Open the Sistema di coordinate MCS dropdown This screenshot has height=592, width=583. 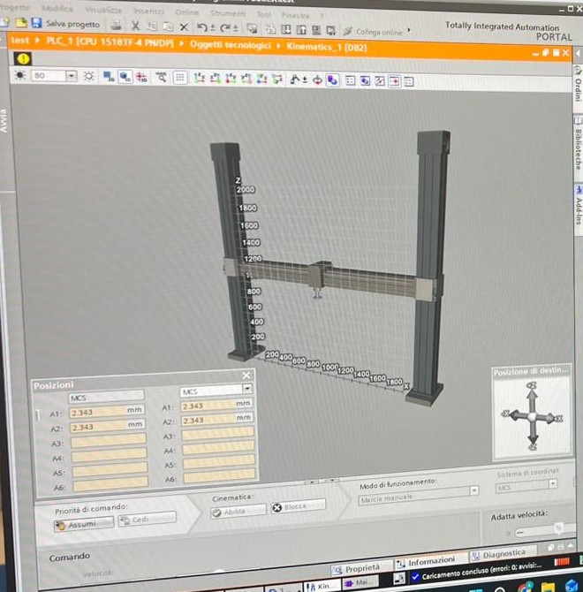[553, 483]
